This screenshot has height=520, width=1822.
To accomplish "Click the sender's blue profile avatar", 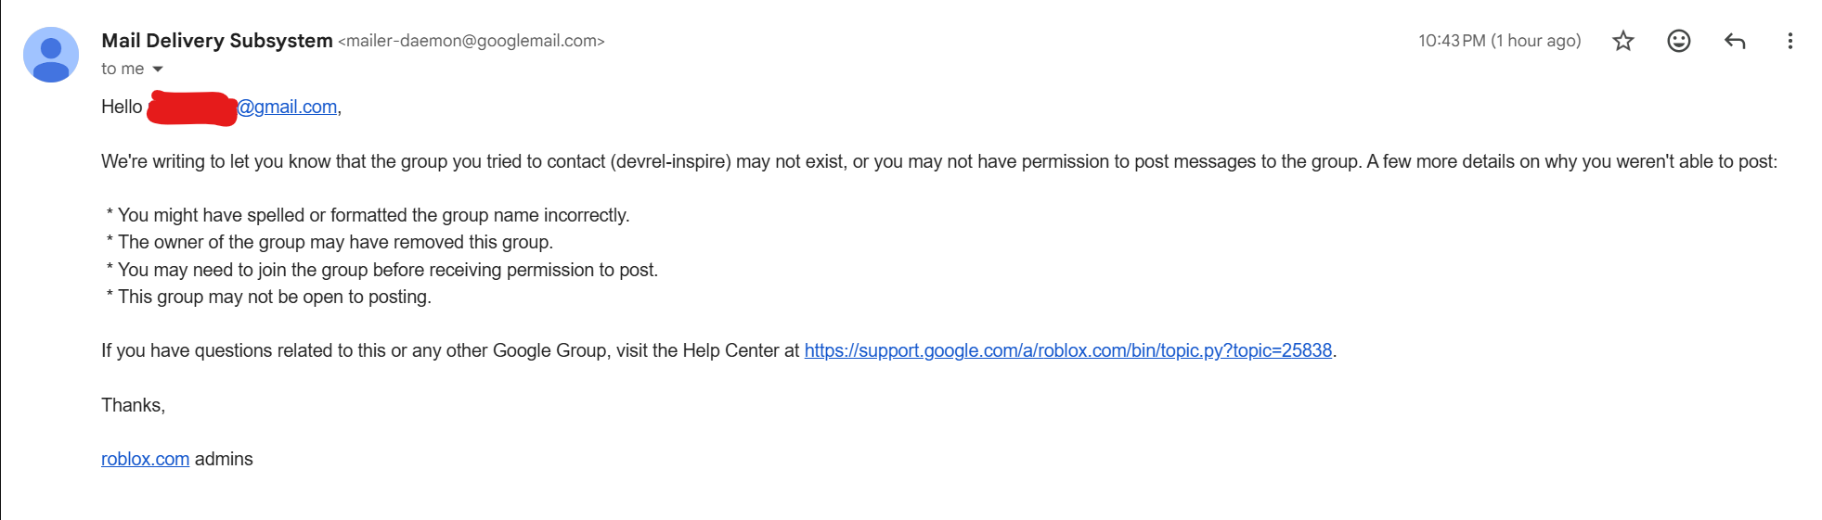I will (x=51, y=55).
